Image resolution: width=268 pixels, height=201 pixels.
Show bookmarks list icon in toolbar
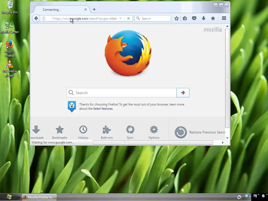point(185,18)
